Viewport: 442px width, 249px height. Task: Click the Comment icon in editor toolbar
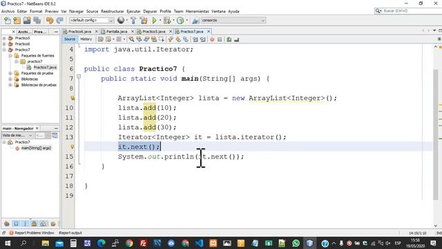pos(229,39)
